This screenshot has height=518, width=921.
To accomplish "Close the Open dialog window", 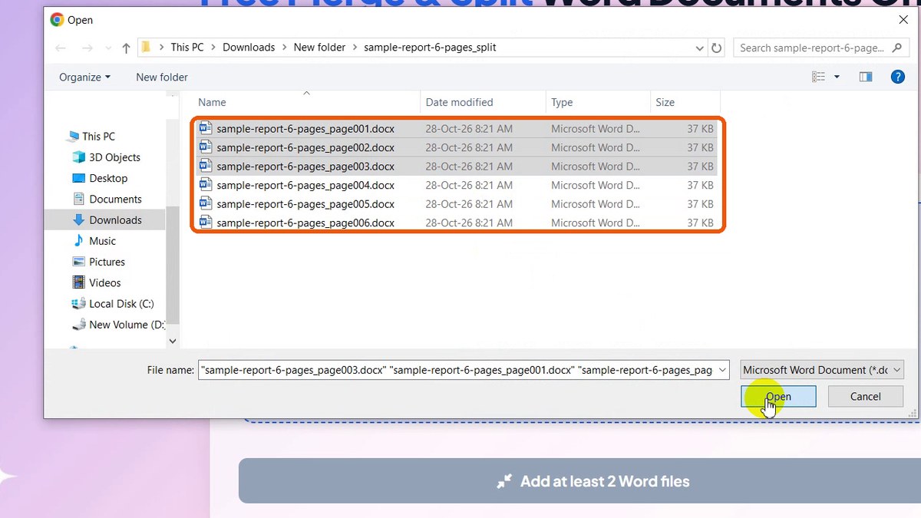I will (x=903, y=20).
